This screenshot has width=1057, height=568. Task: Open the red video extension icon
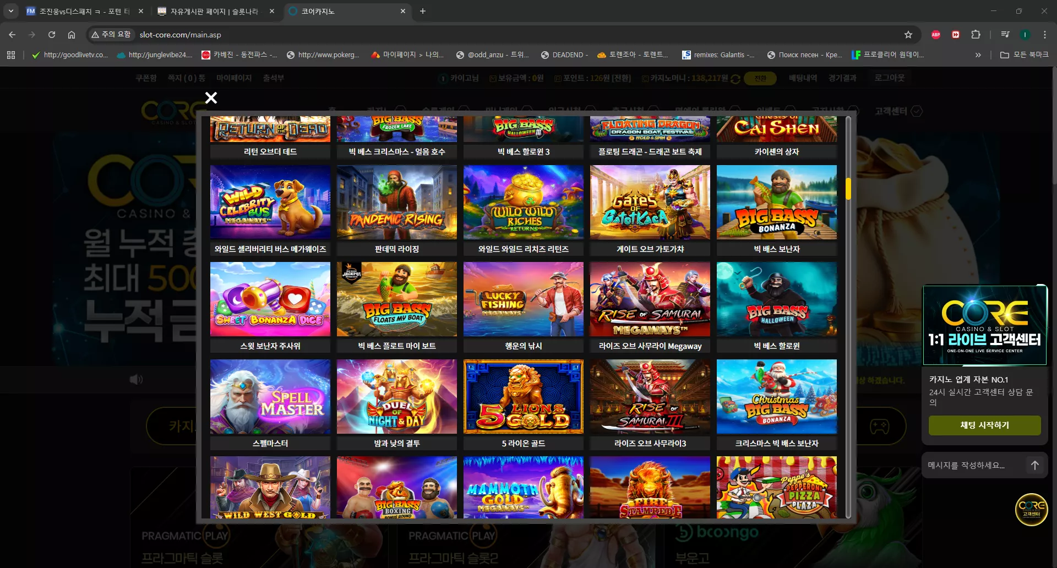(956, 35)
